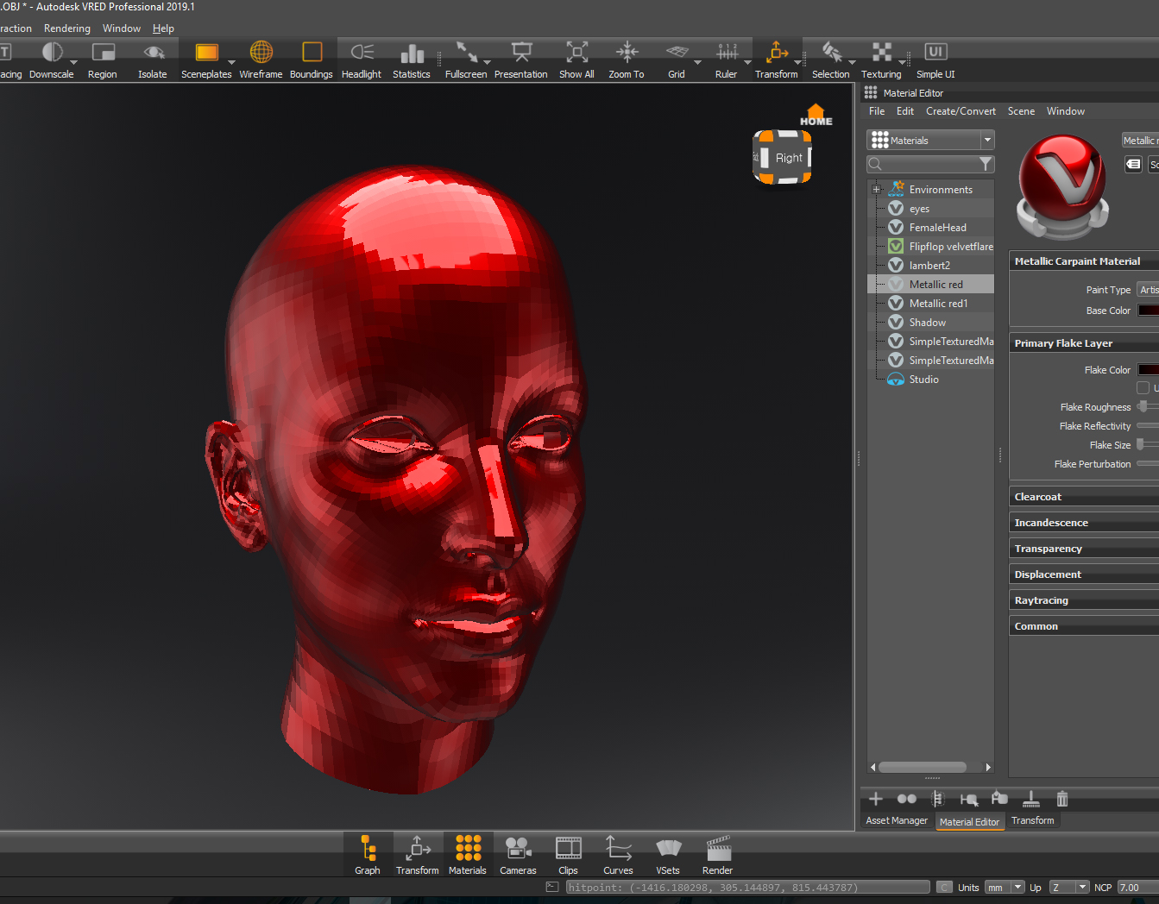Click the Base Color swatch
Viewport: 1159px width, 904px height.
point(1148,311)
